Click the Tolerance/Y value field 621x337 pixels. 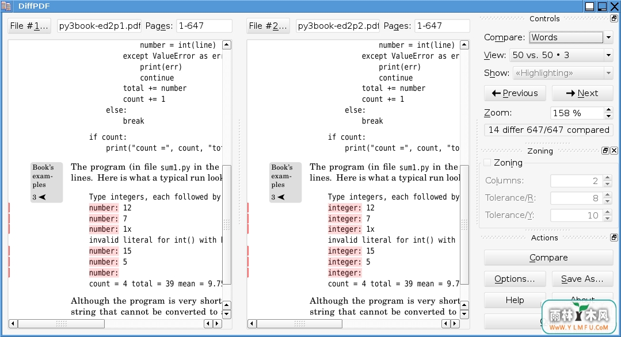pos(577,216)
